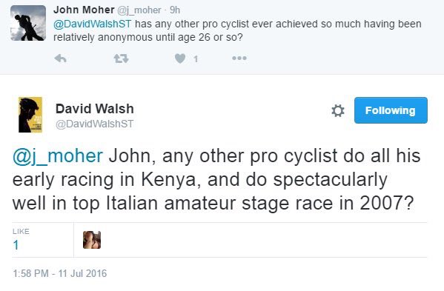Open the 1:58 PM - 11 Jul 2016 timestamp
The height and width of the screenshot is (291, 444).
coord(60,273)
